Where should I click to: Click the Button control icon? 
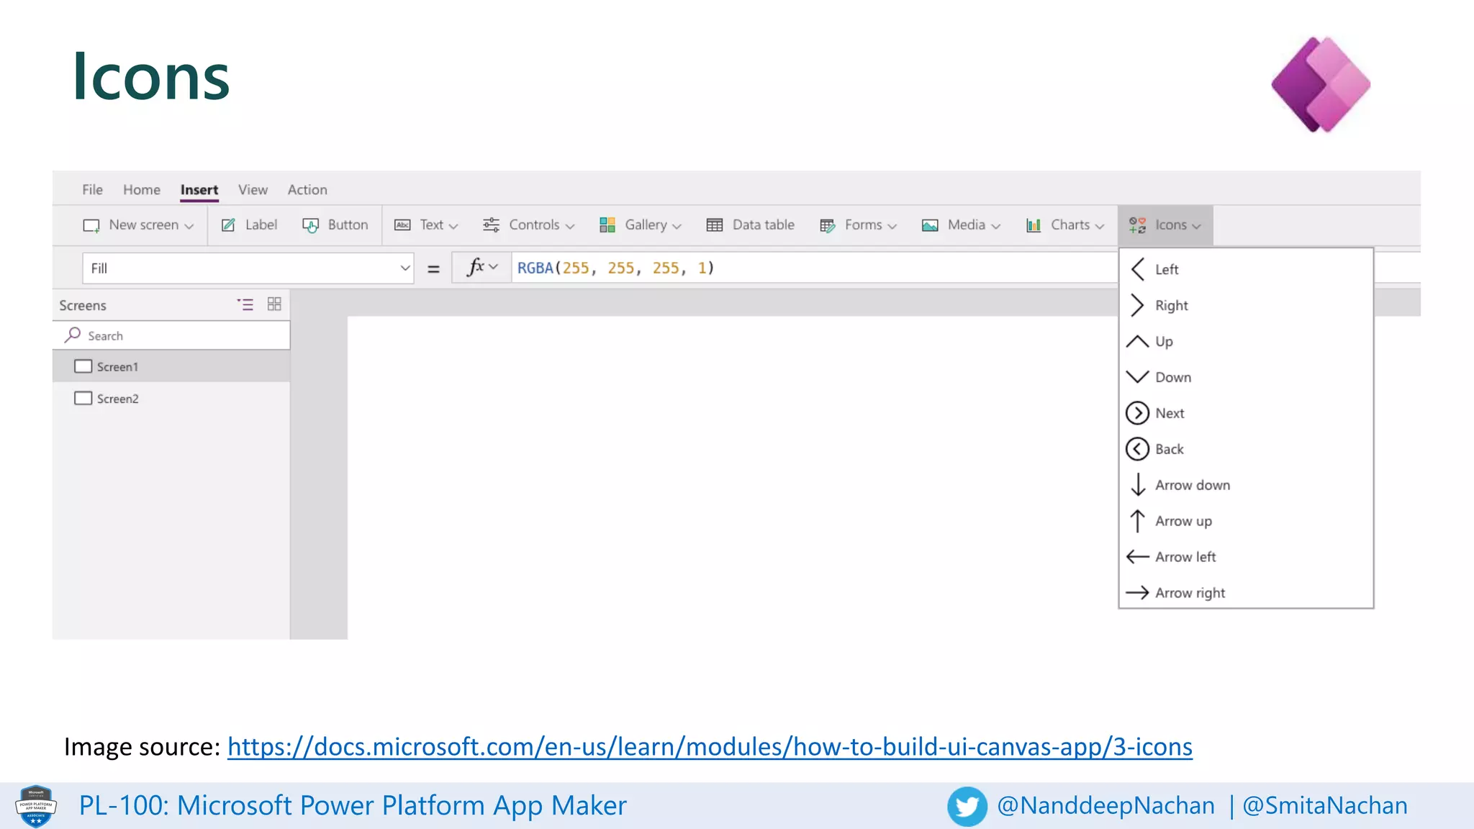tap(311, 225)
